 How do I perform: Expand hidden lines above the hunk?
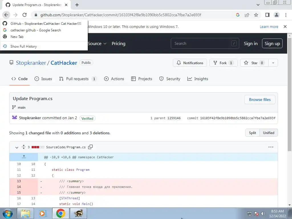click(x=24, y=157)
